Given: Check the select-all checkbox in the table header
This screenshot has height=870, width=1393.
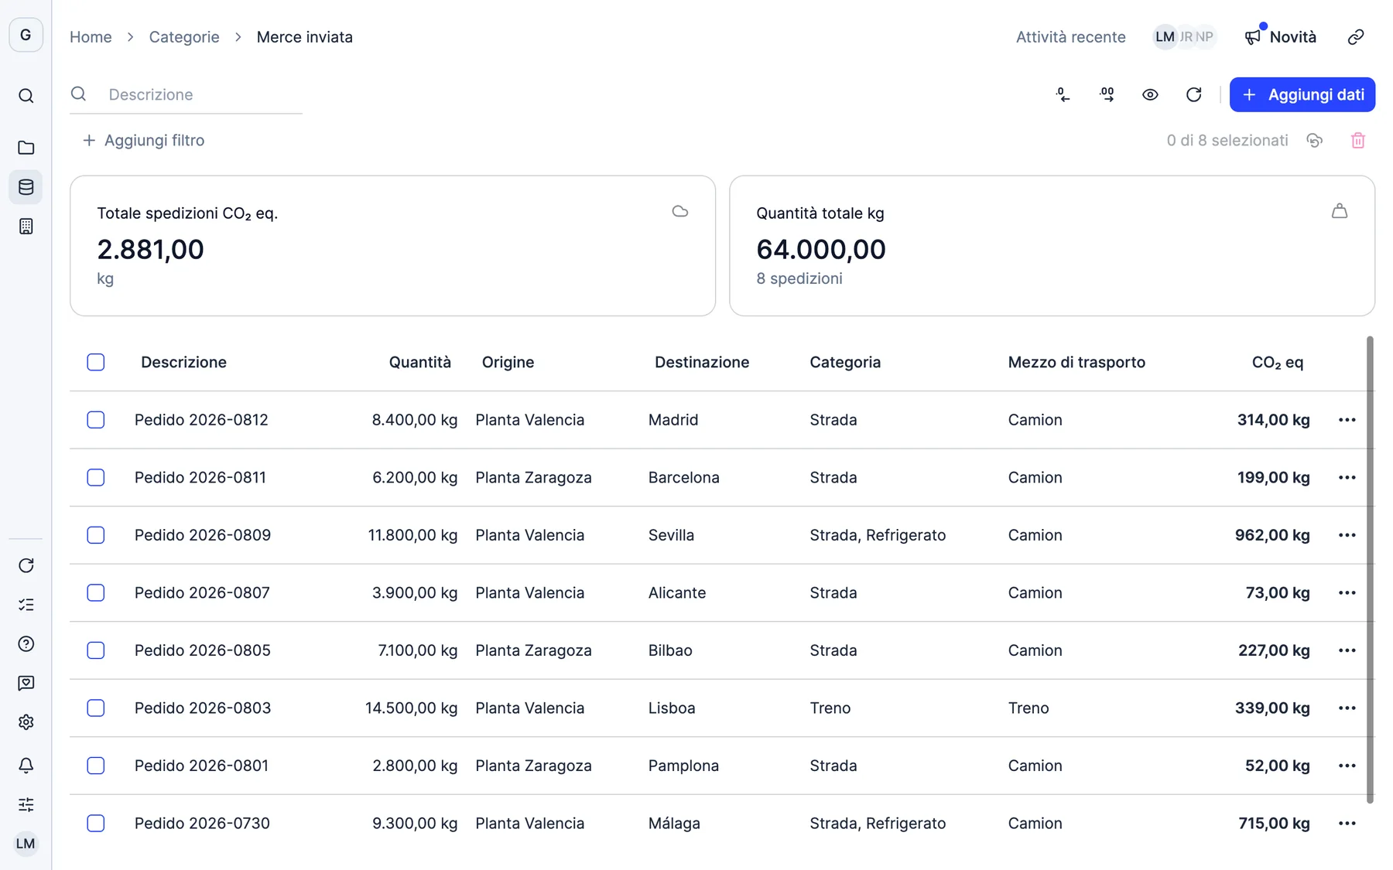Looking at the screenshot, I should (96, 362).
